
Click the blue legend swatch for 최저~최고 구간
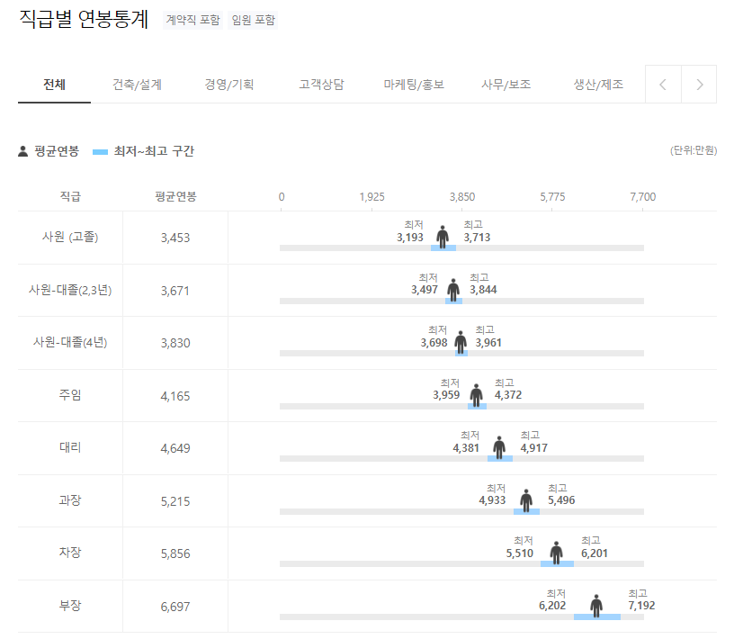(x=100, y=152)
